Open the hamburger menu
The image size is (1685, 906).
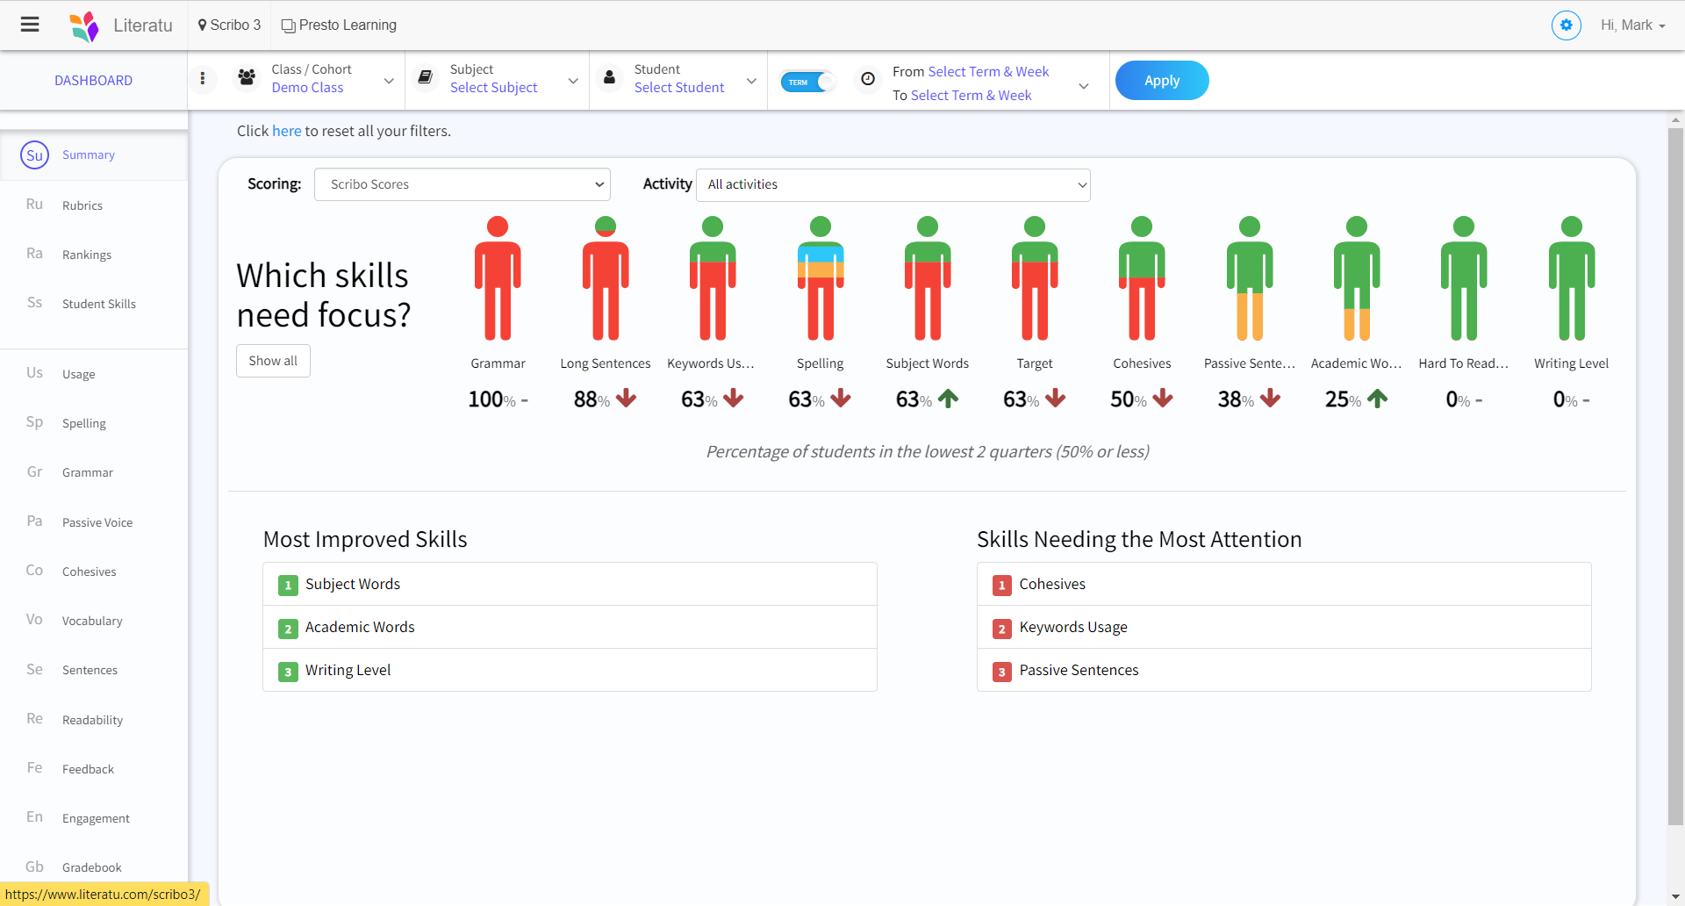pyautogui.click(x=30, y=25)
